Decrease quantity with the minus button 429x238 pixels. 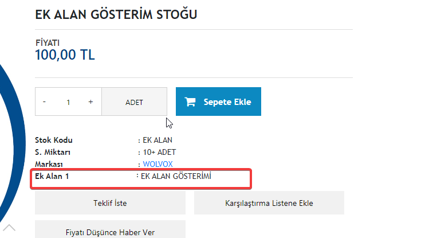(44, 102)
